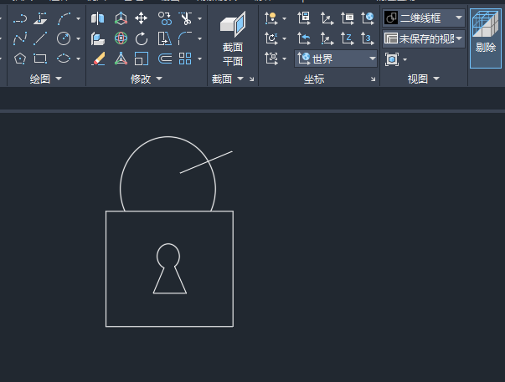The image size is (505, 382).
Task: Activate the Copy tool
Action: (165, 18)
